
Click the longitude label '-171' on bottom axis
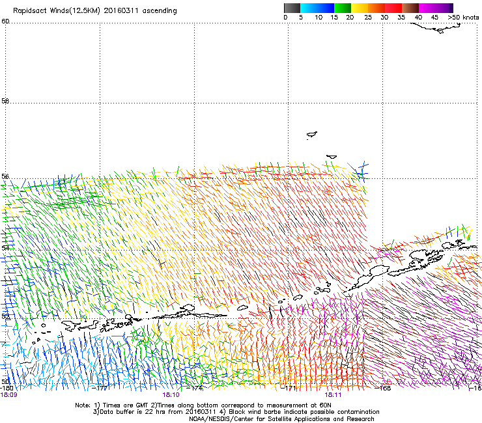[289, 389]
